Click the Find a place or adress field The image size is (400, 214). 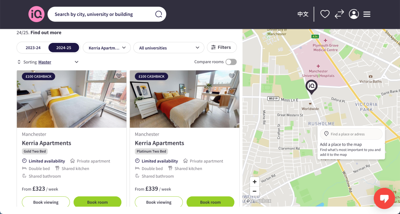[351, 134]
